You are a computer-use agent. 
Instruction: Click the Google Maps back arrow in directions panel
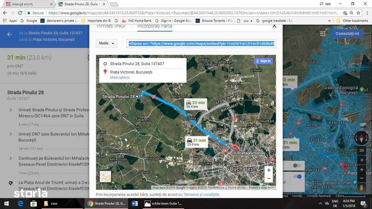9,34
